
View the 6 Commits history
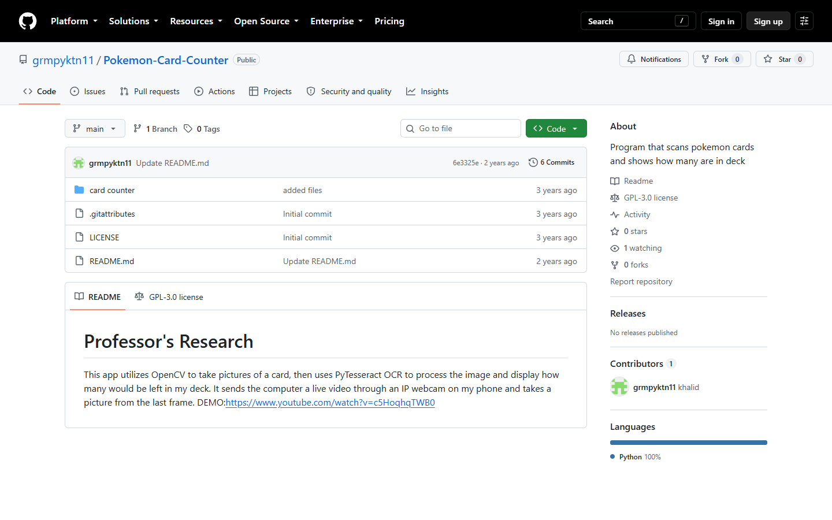pos(552,162)
